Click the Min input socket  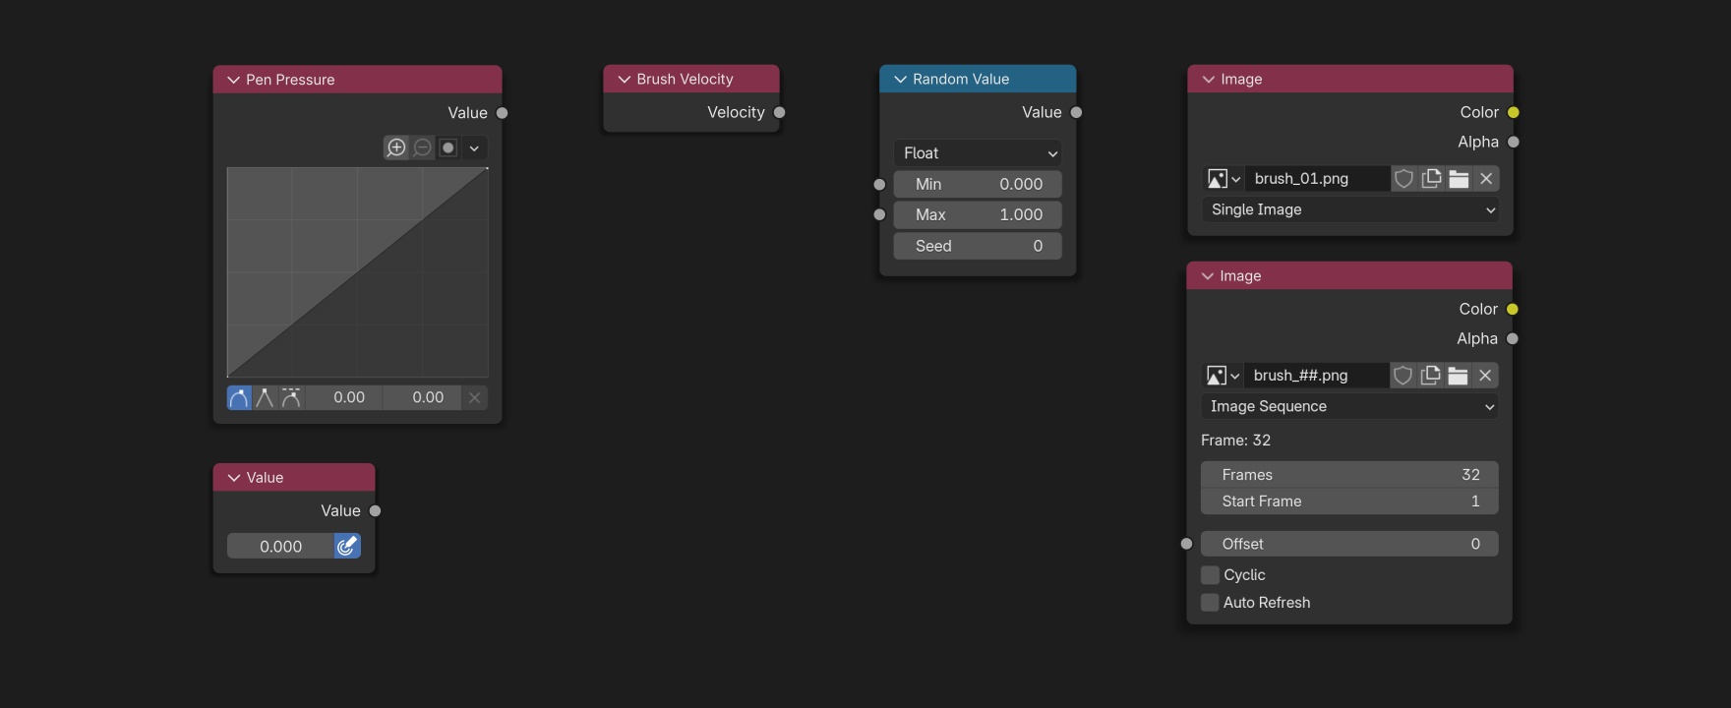(x=879, y=184)
